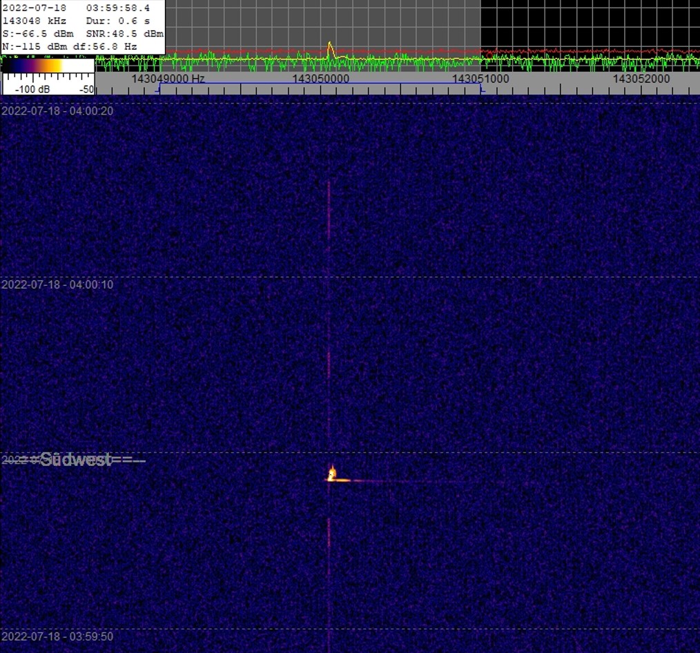Click the color palette gradient bar
This screenshot has height=653, width=700.
pyautogui.click(x=48, y=66)
